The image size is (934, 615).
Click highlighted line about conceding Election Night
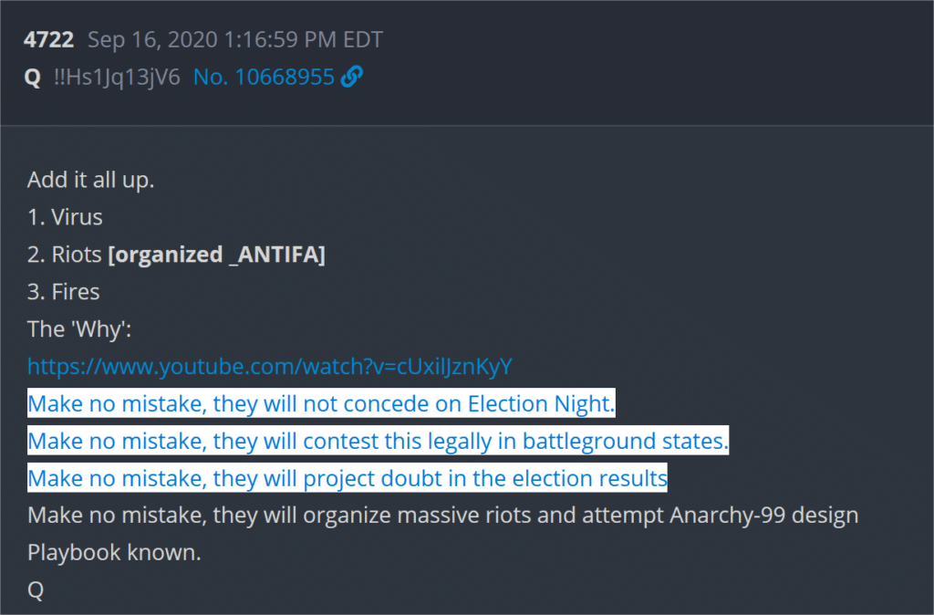(321, 403)
